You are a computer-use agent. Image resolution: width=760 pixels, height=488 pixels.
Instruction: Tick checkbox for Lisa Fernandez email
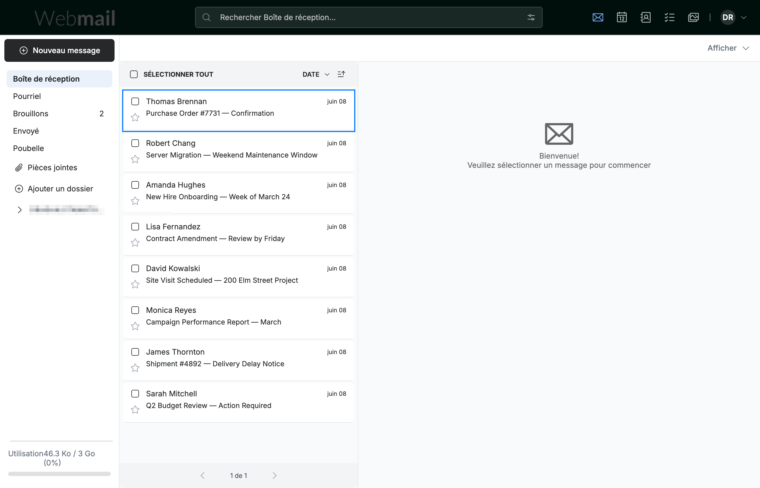pyautogui.click(x=135, y=227)
